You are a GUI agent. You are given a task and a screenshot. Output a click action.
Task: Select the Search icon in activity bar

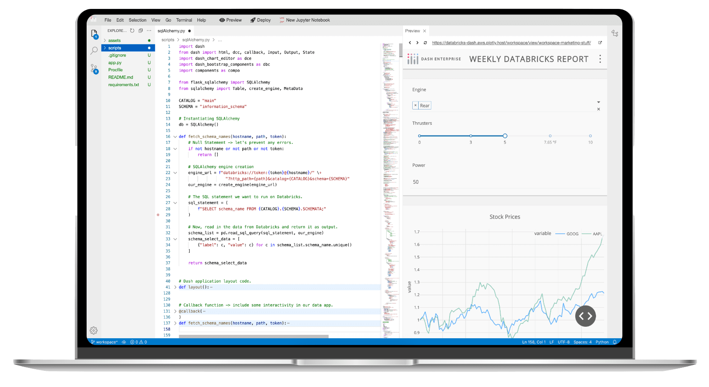coord(93,50)
